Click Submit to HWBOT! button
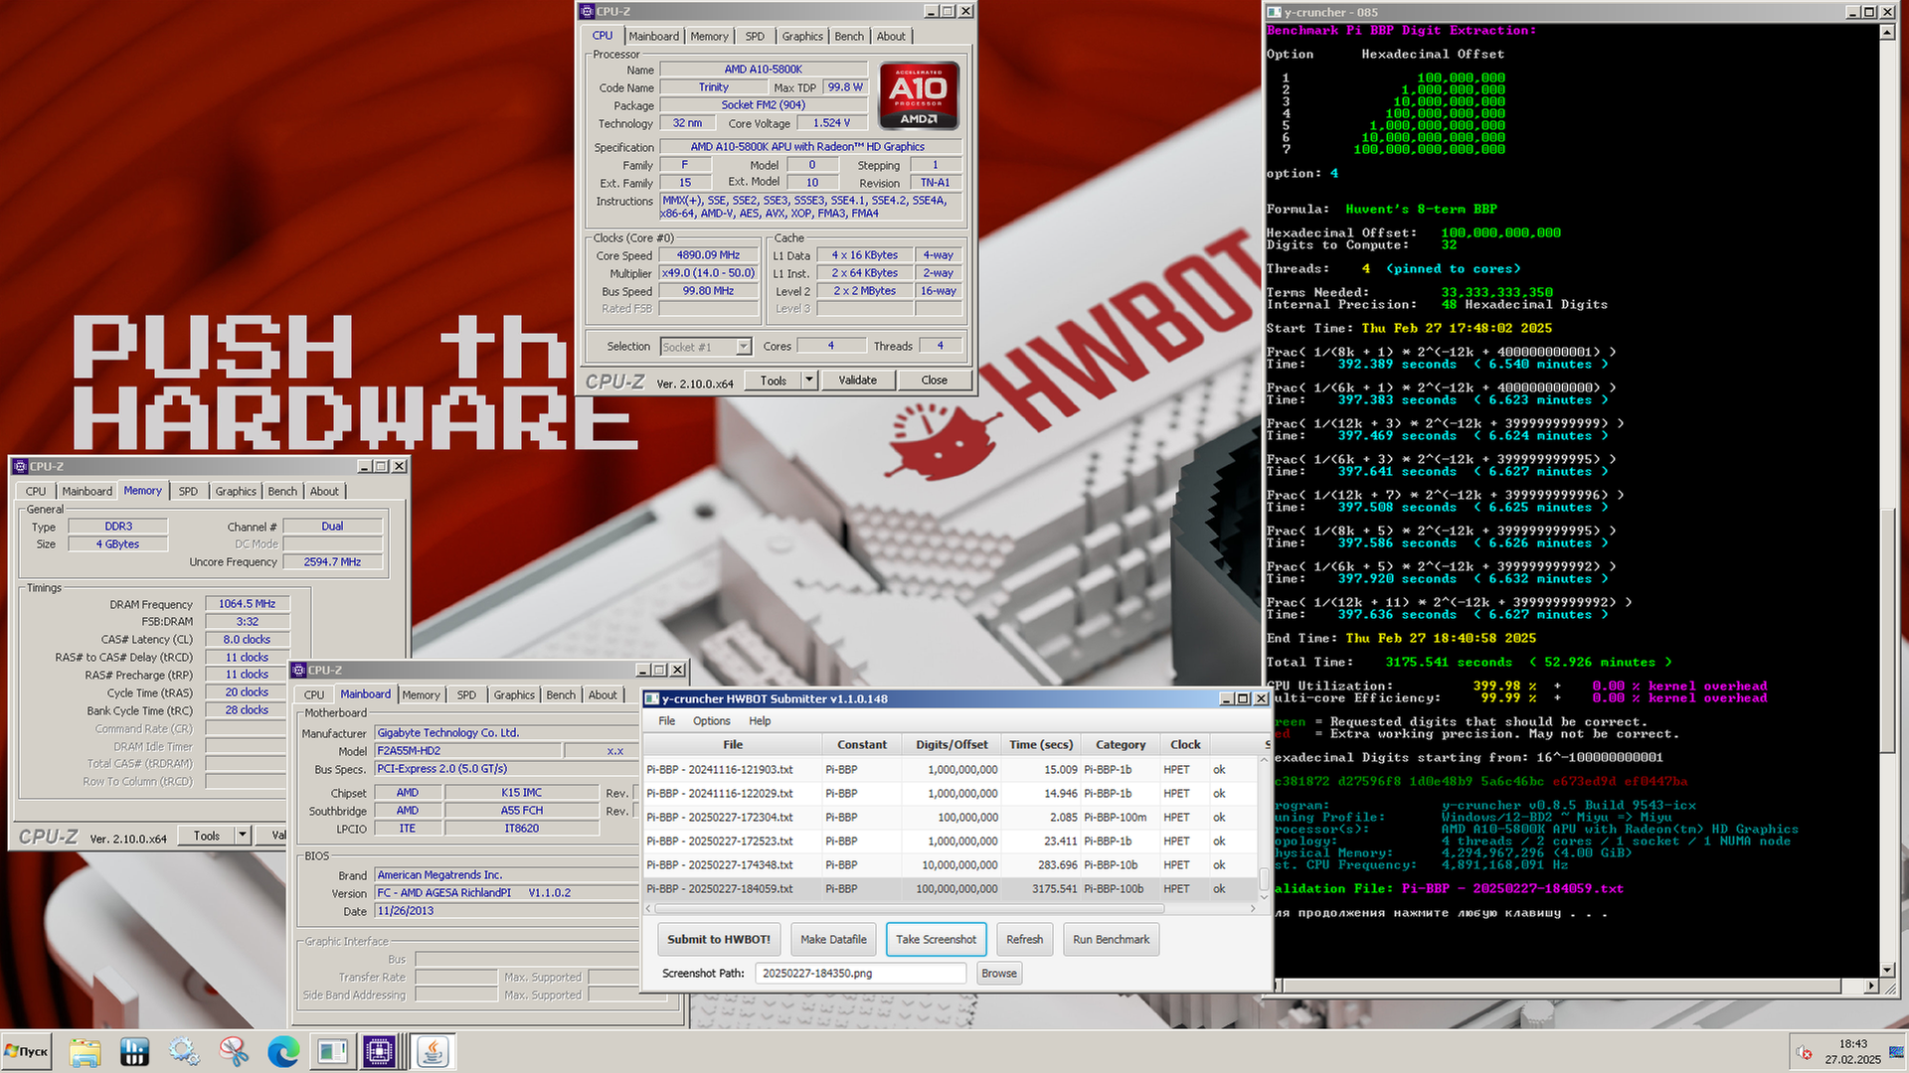 (x=719, y=939)
